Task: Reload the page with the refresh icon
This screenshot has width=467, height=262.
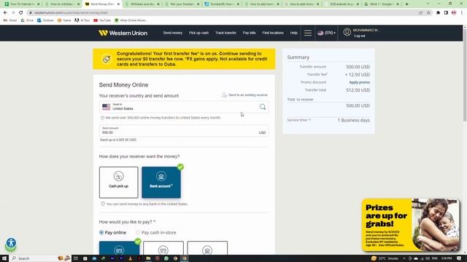Action: point(21,13)
